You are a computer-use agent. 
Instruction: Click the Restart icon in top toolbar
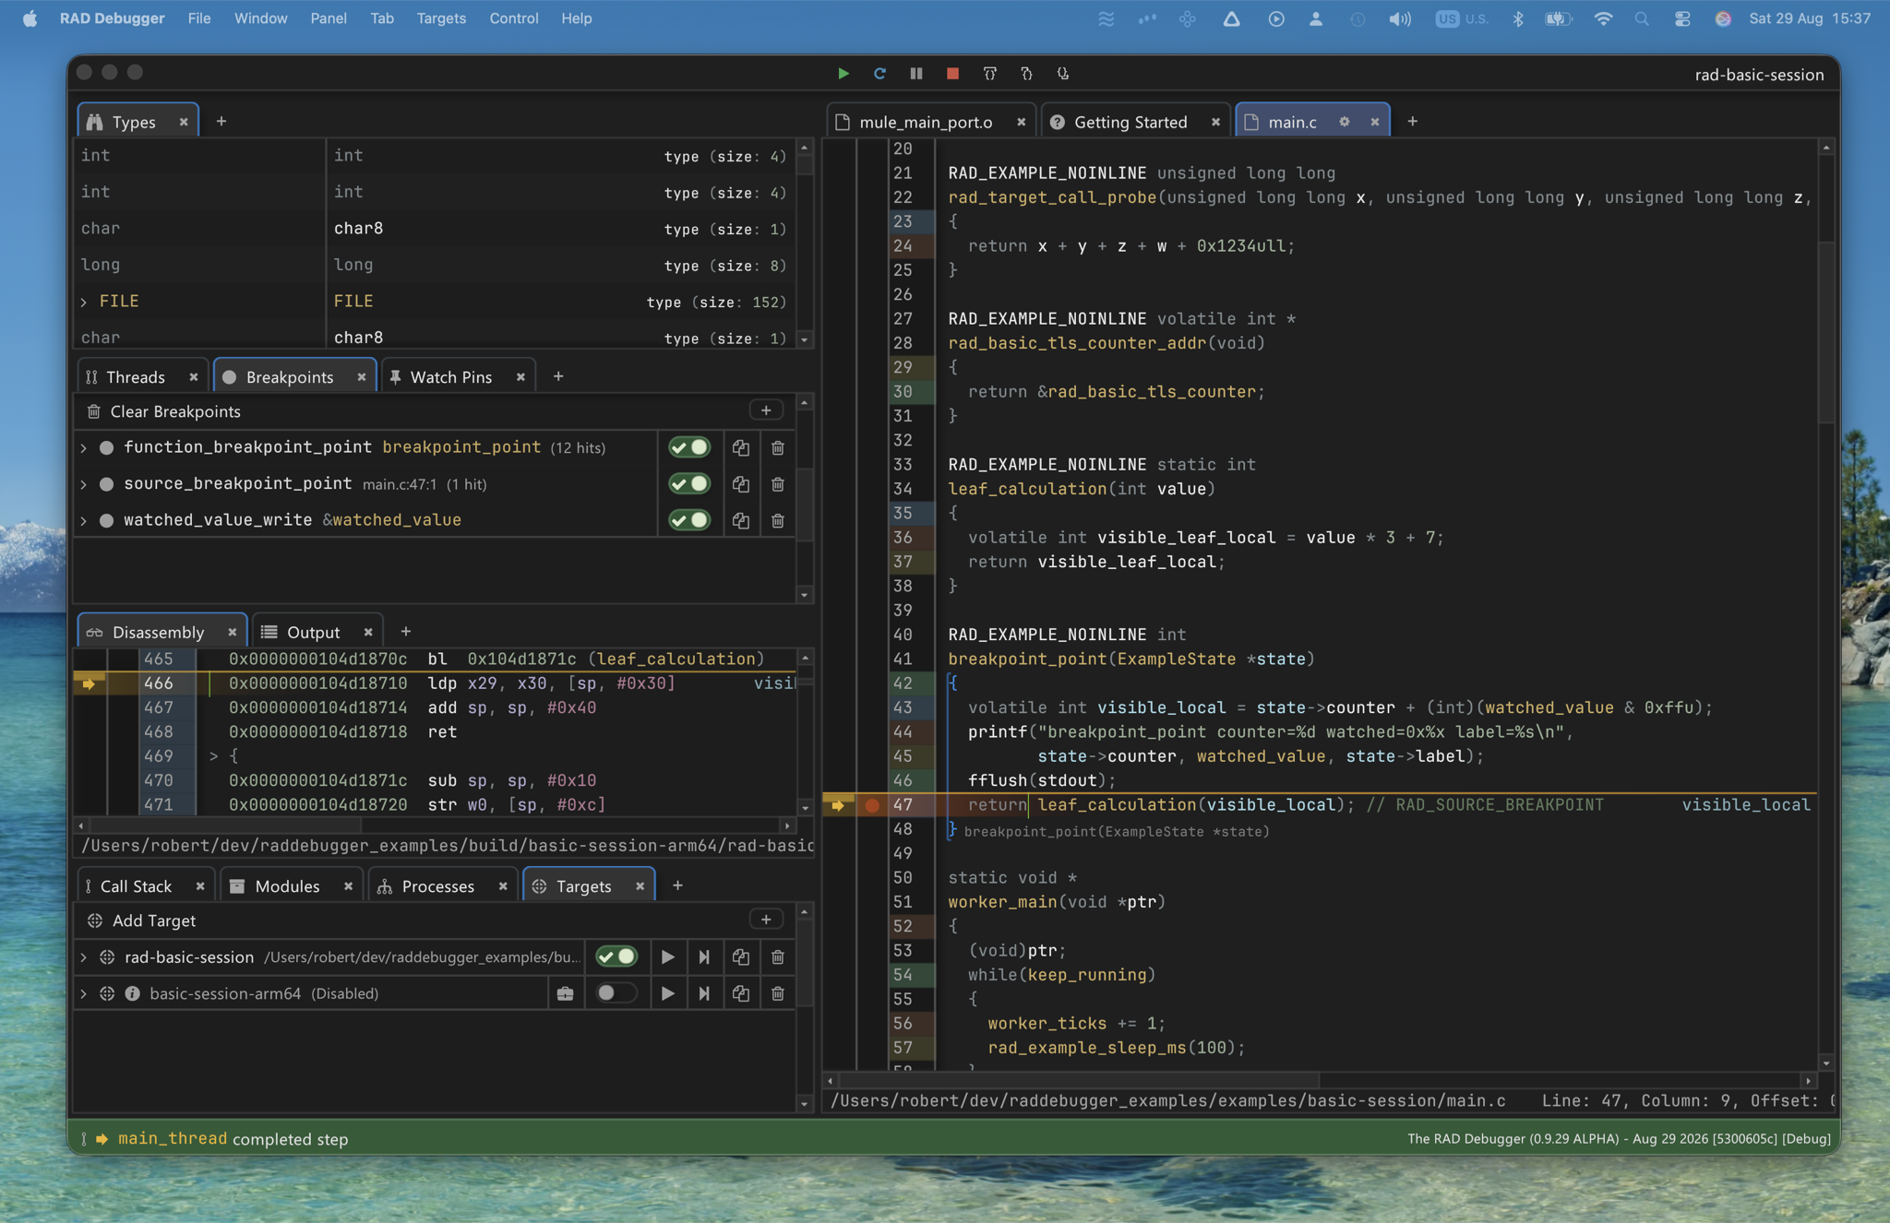point(879,73)
